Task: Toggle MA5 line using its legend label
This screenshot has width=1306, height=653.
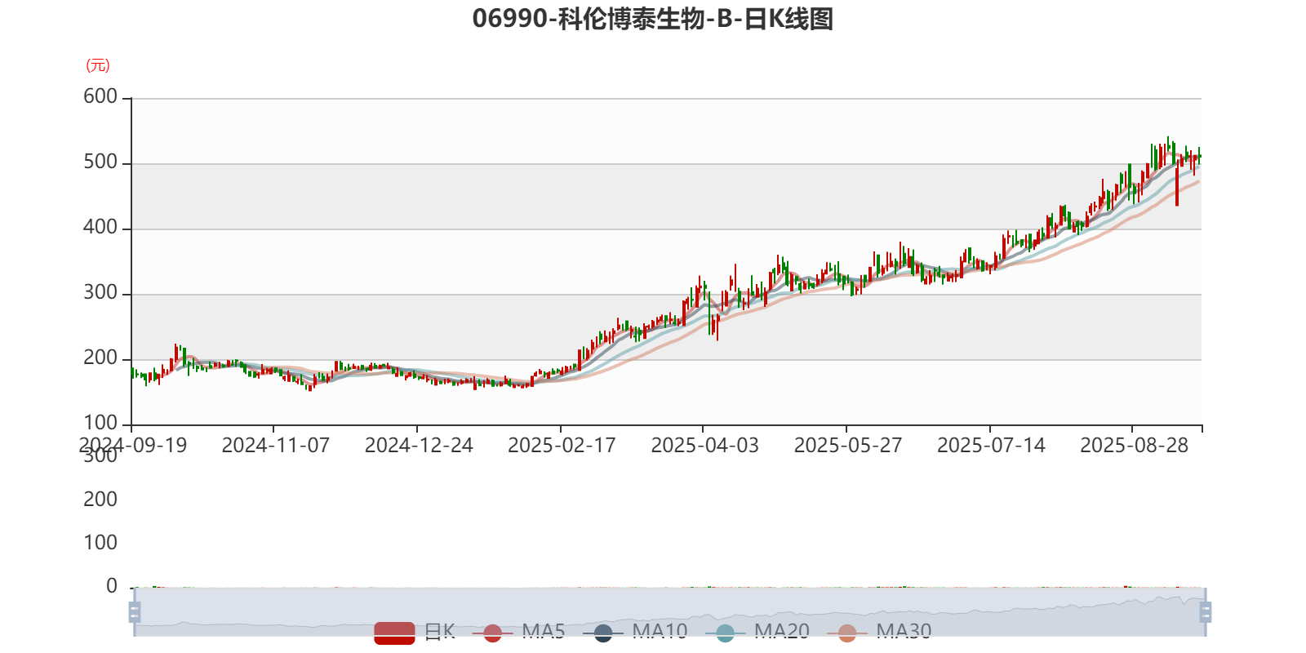Action: click(544, 632)
